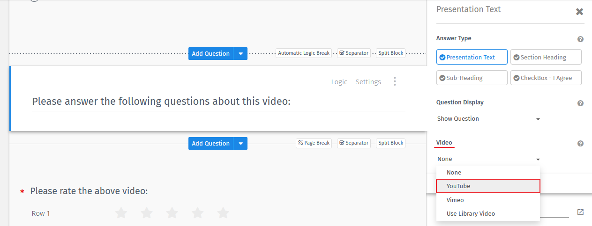The image size is (592, 226).
Task: Select CheckBox - I Agree answer type
Action: [x=546, y=78]
